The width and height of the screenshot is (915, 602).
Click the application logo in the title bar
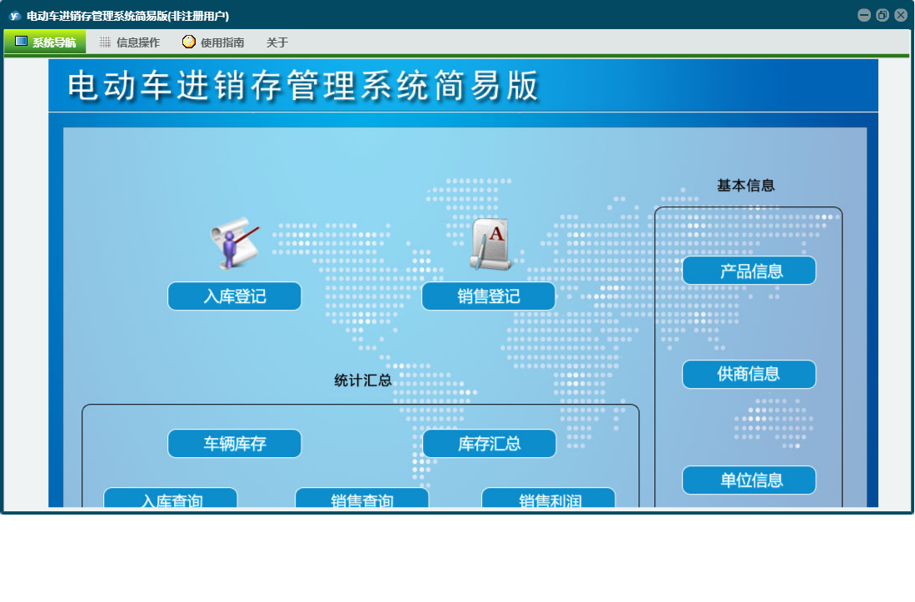14,16
